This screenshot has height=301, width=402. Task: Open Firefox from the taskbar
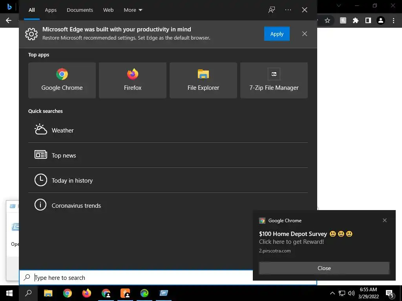(87, 293)
